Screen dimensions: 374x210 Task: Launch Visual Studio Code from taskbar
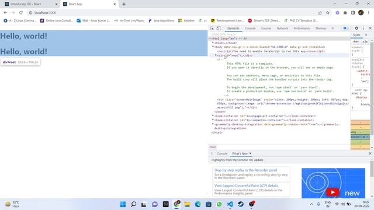230,204
